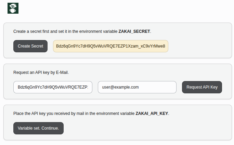Click blank page area beside the logo
This screenshot has height=145, width=234.
(x=119, y=8)
